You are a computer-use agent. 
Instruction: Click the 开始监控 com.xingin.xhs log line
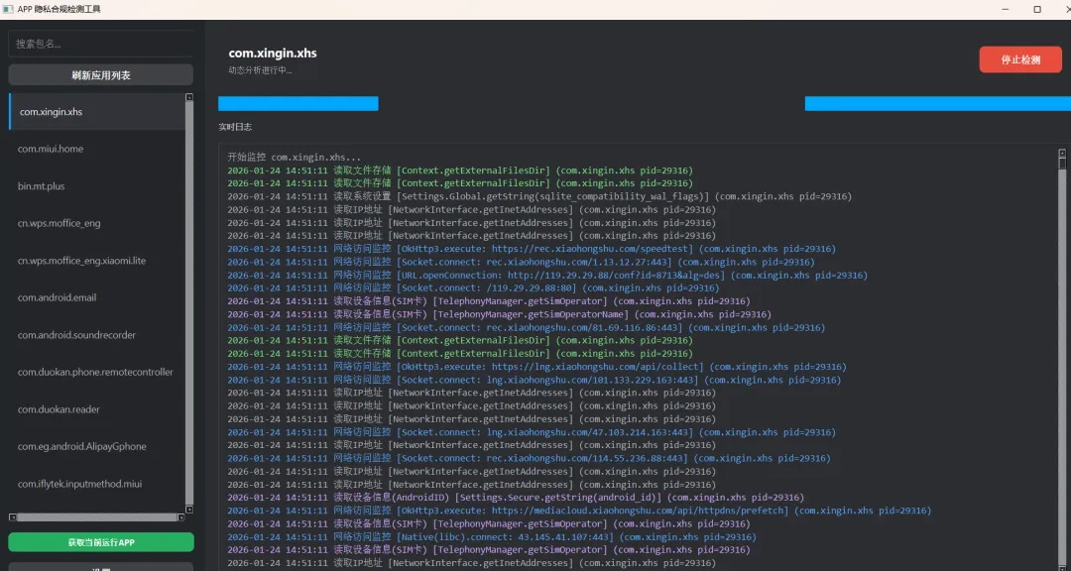coord(295,157)
